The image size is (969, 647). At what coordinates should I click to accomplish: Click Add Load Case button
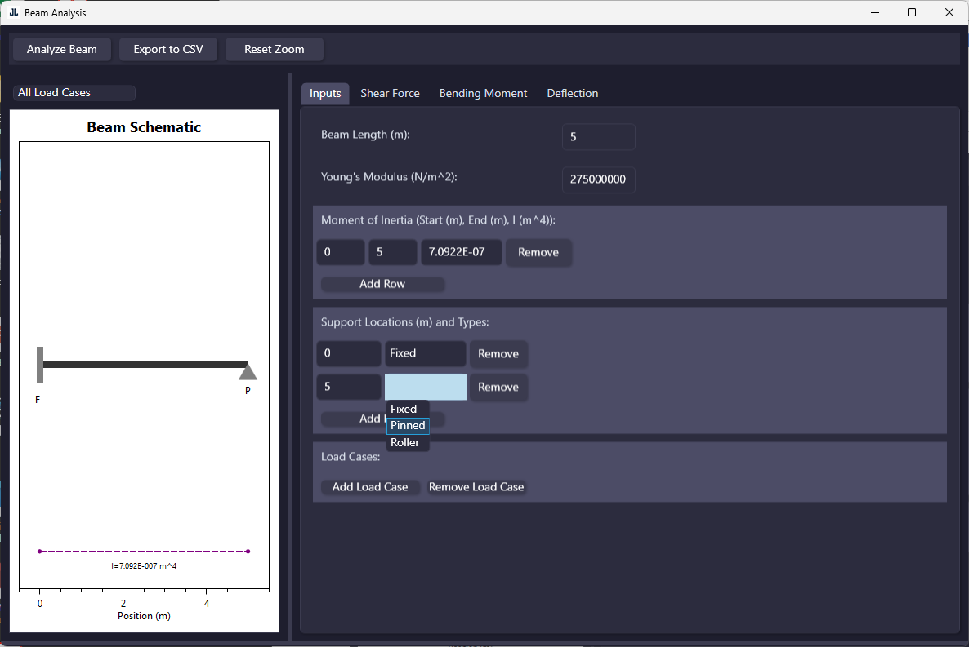point(370,487)
